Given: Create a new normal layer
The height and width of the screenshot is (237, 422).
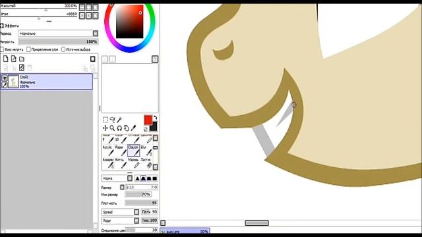Looking at the screenshot, I should 5,59.
